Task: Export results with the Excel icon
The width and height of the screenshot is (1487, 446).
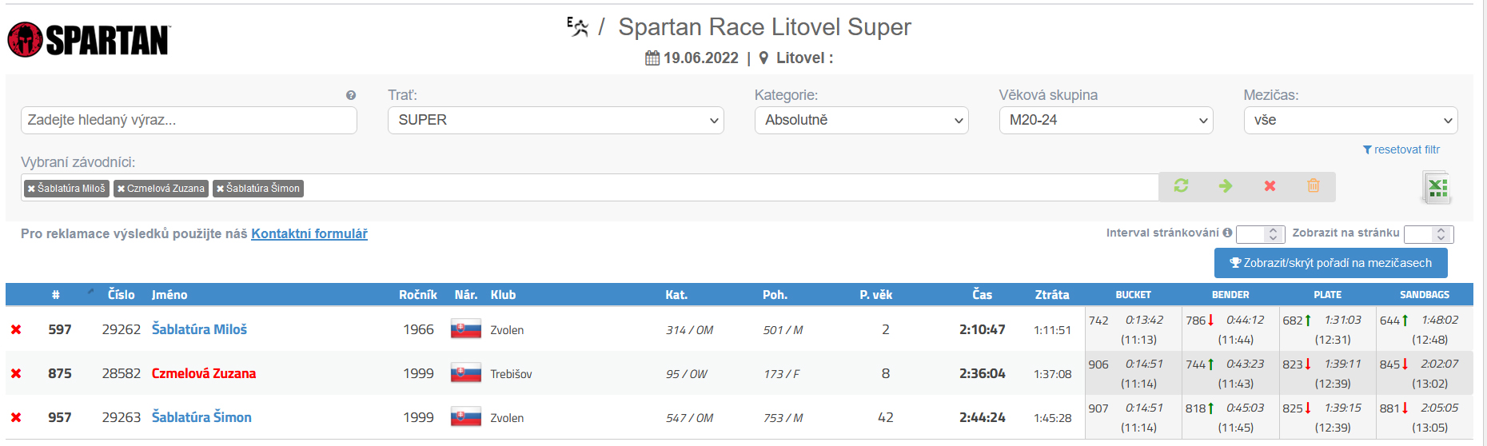Action: [x=1437, y=188]
